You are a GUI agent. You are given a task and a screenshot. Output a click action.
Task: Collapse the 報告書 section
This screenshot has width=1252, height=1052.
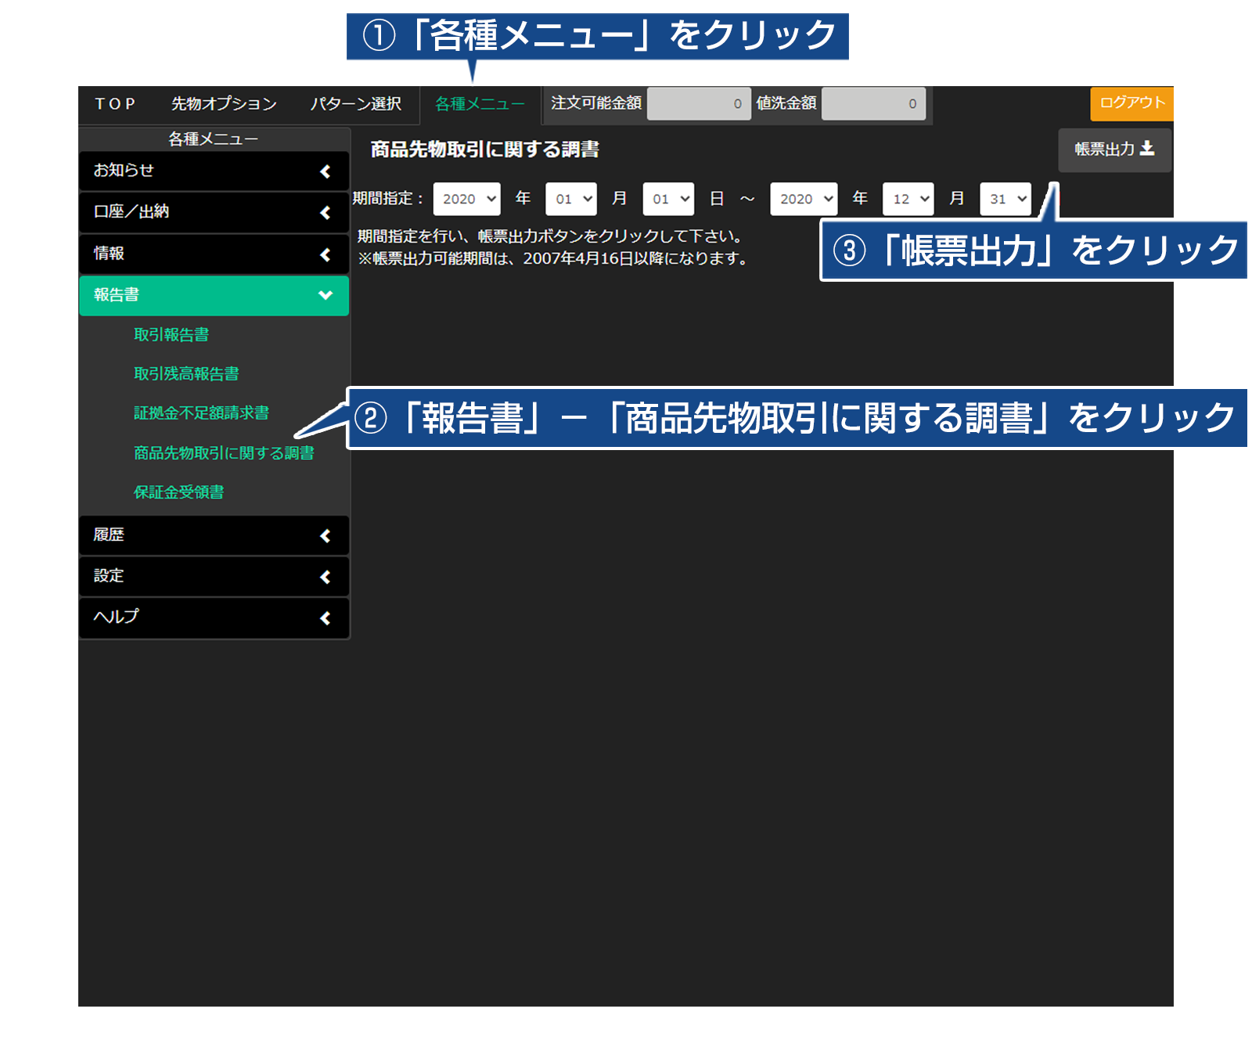(214, 295)
